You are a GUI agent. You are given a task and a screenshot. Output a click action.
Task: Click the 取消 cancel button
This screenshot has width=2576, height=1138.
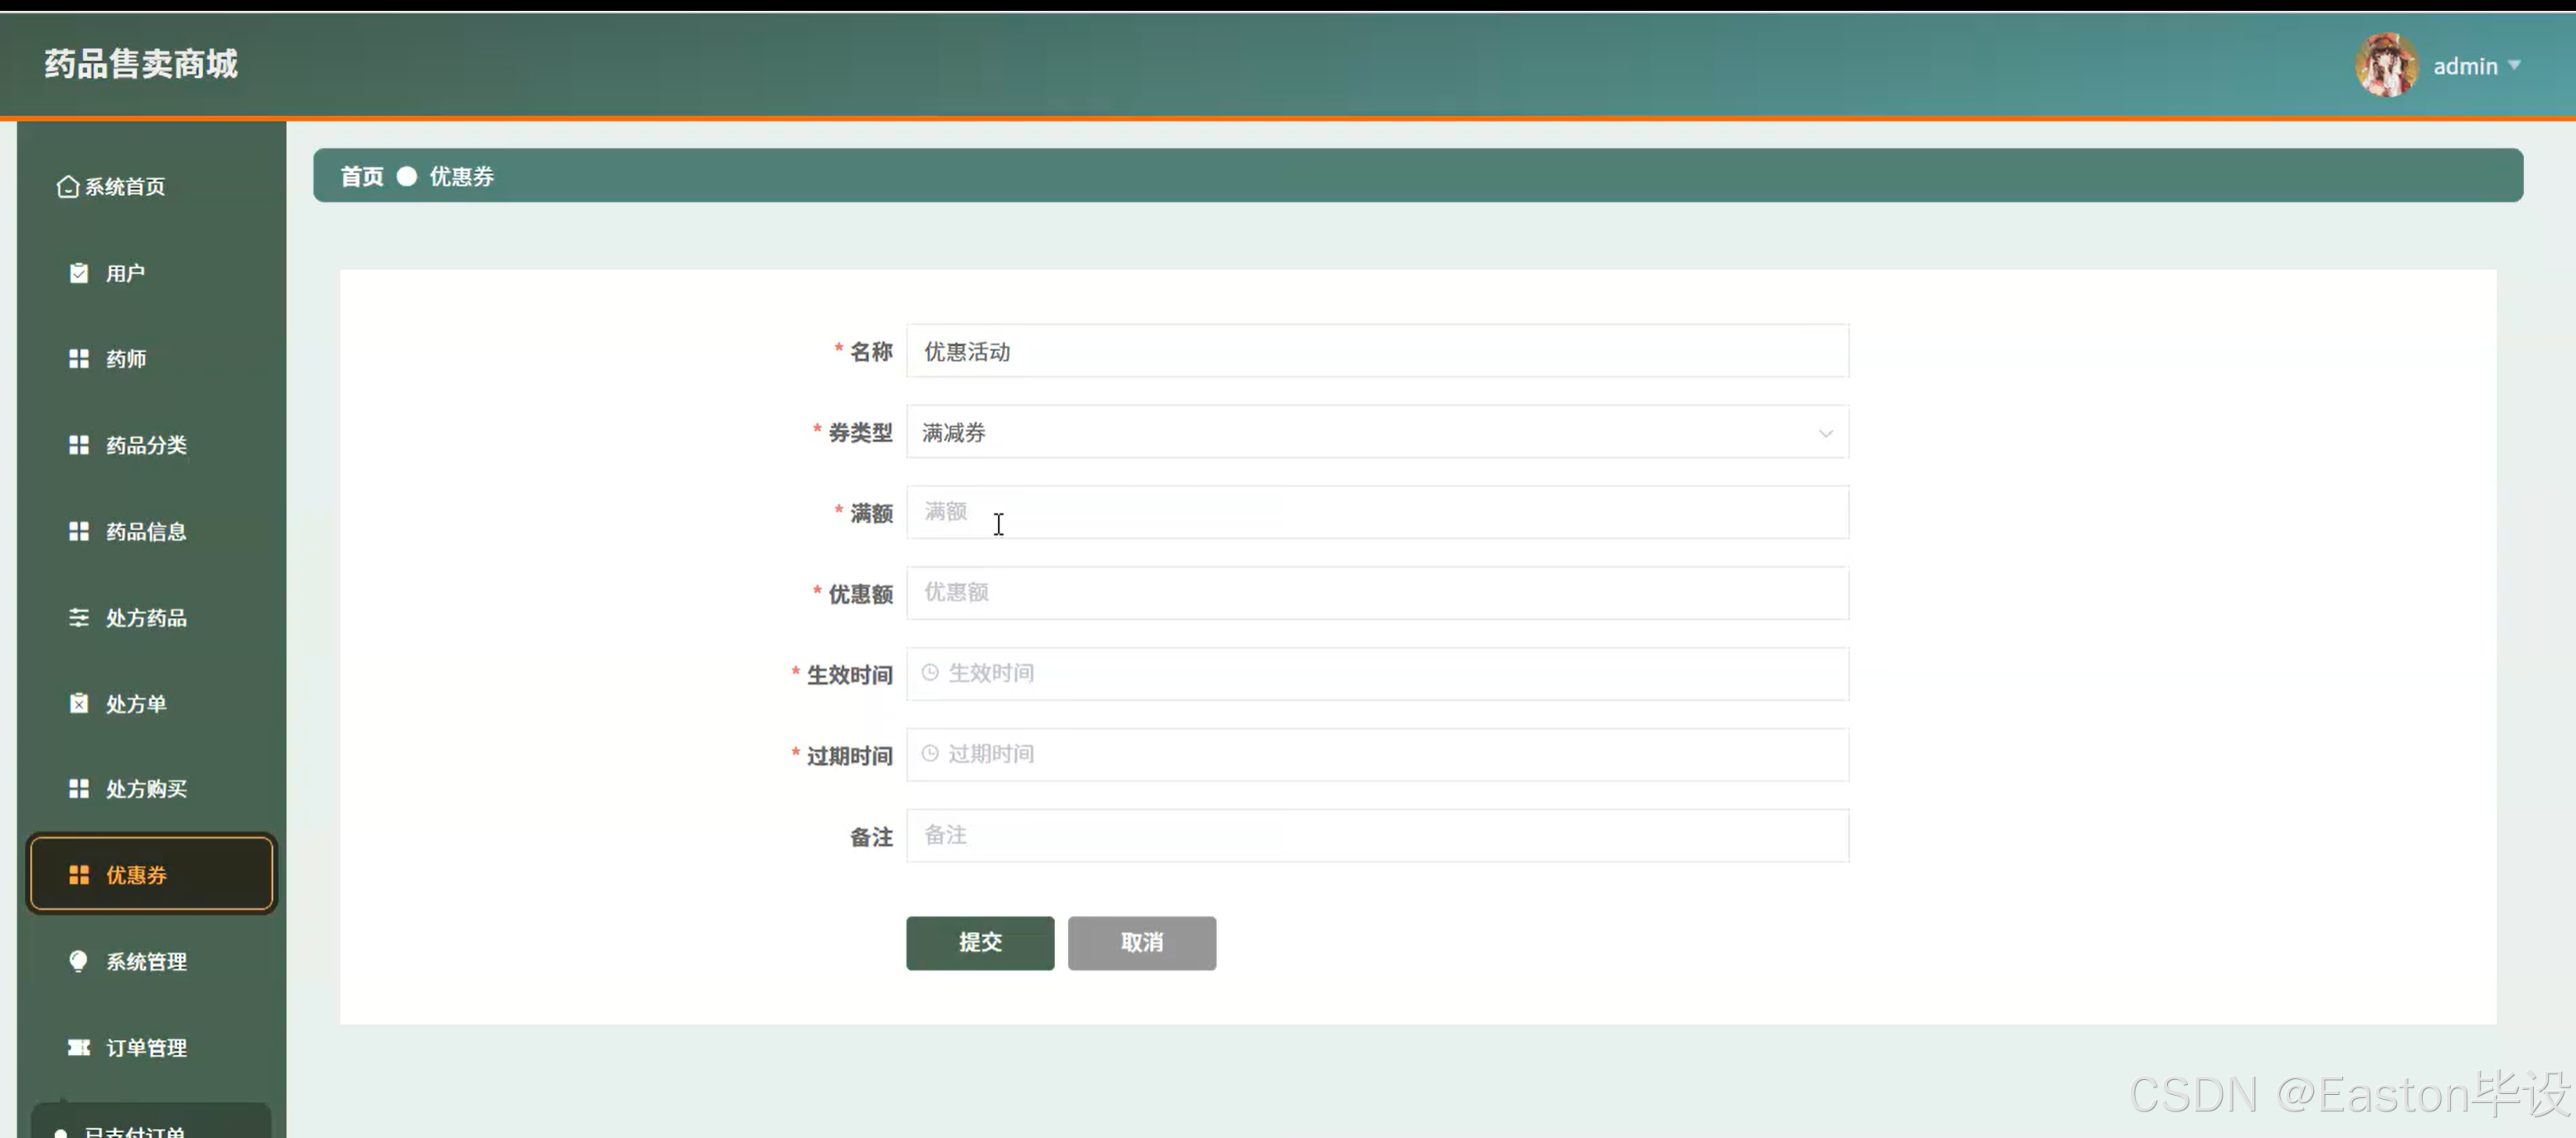point(1142,942)
